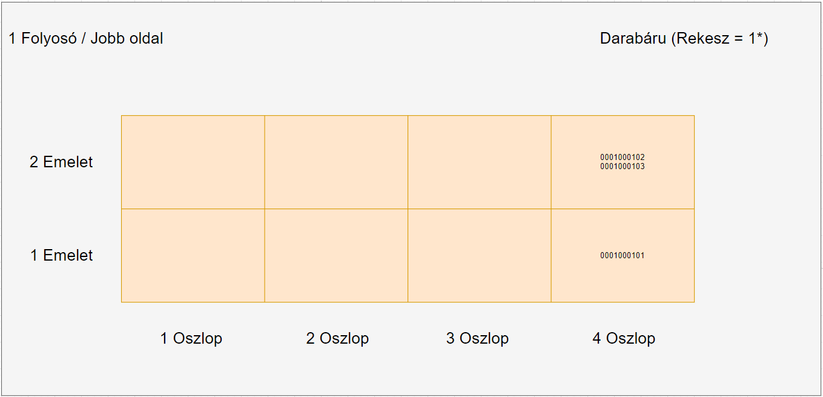823x397 pixels.
Task: Click the code 0001000101
Action: coord(622,256)
